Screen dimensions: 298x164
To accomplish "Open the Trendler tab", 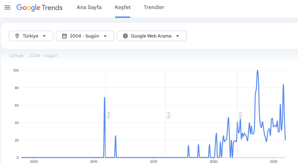I will pos(154,7).
